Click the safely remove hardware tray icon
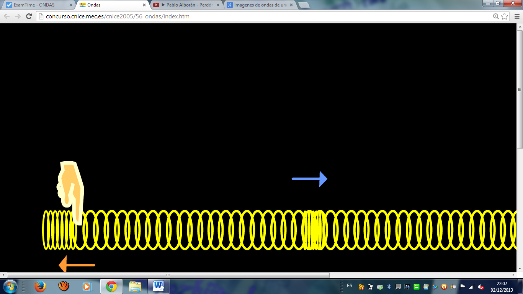Image resolution: width=523 pixels, height=294 pixels. [x=379, y=287]
